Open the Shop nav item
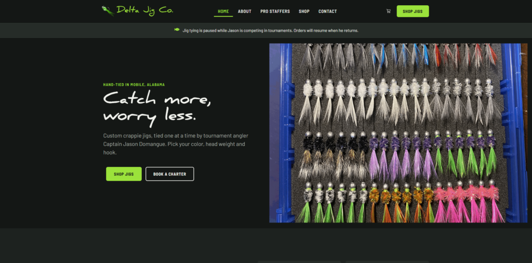The image size is (532, 263). (304, 11)
